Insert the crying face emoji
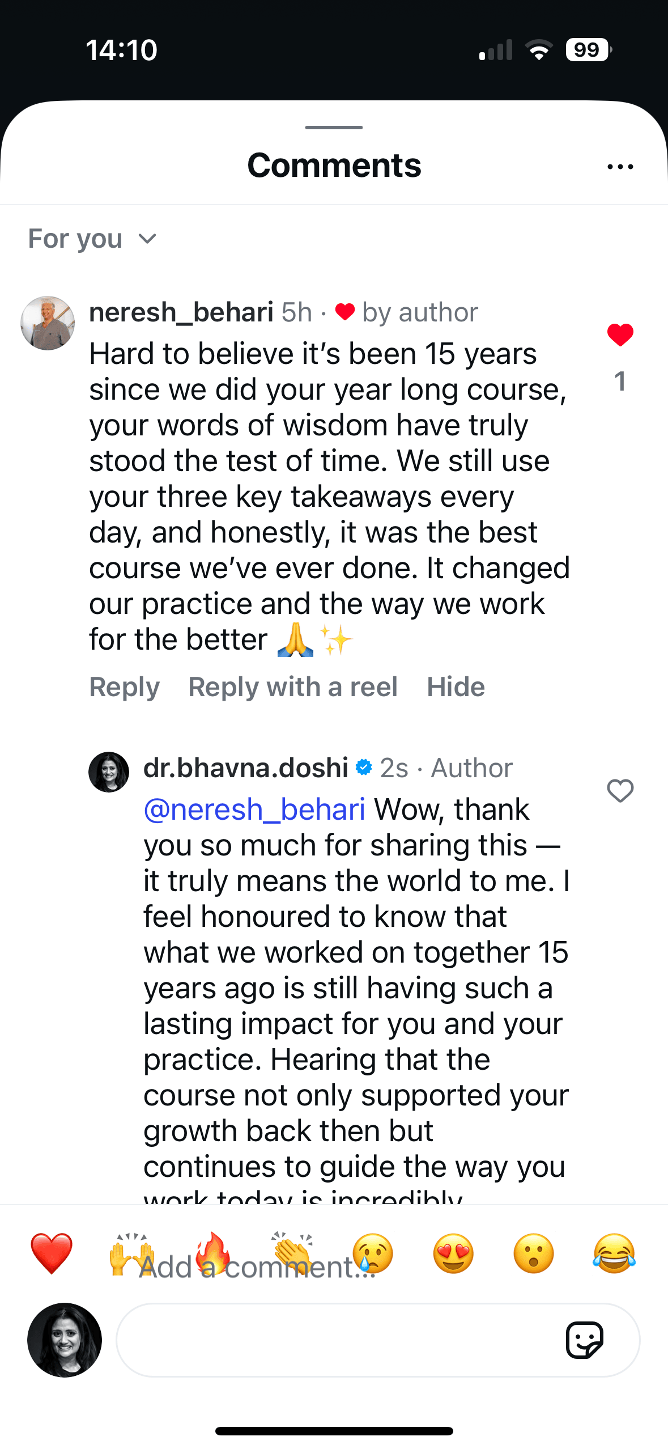This screenshot has width=668, height=1449. click(373, 1253)
